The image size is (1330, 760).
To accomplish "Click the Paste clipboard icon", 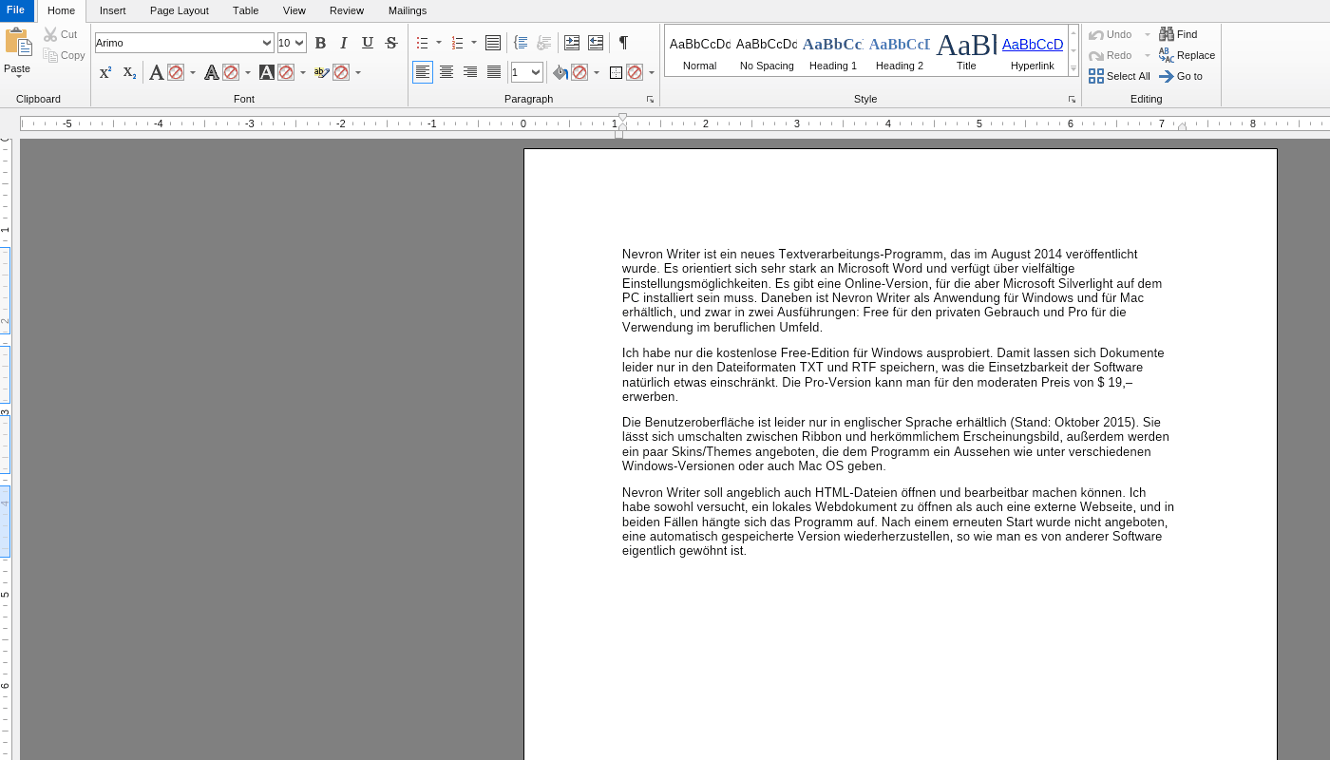I will (x=18, y=42).
